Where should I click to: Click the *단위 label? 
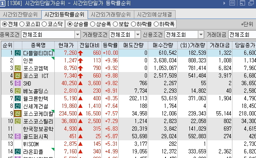tap(247, 24)
